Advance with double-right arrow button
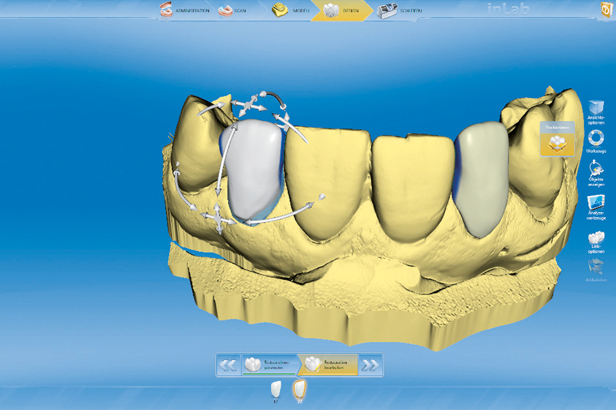The image size is (616, 410). pyautogui.click(x=370, y=365)
